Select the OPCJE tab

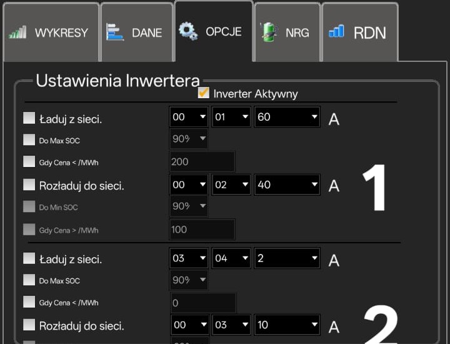click(x=214, y=31)
